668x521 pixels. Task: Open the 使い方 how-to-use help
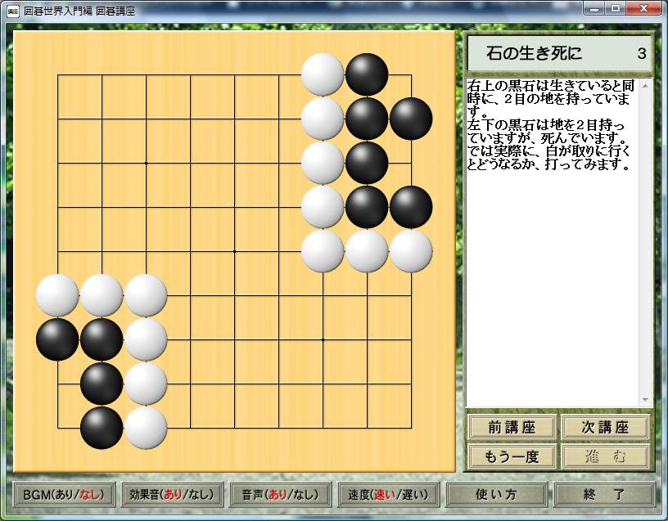pos(496,495)
